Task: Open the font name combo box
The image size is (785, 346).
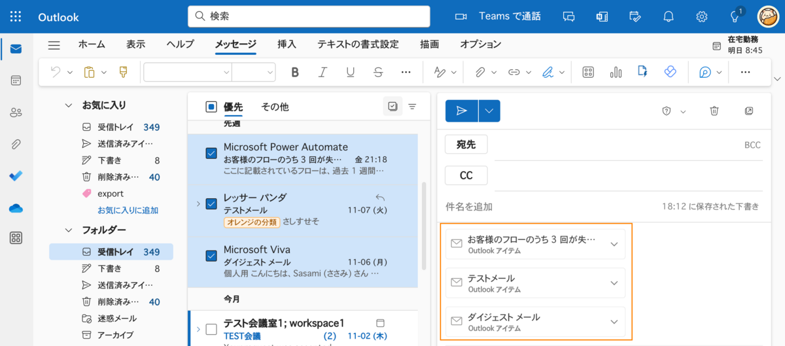Action: point(188,72)
